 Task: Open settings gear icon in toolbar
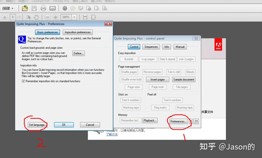click(65, 8)
